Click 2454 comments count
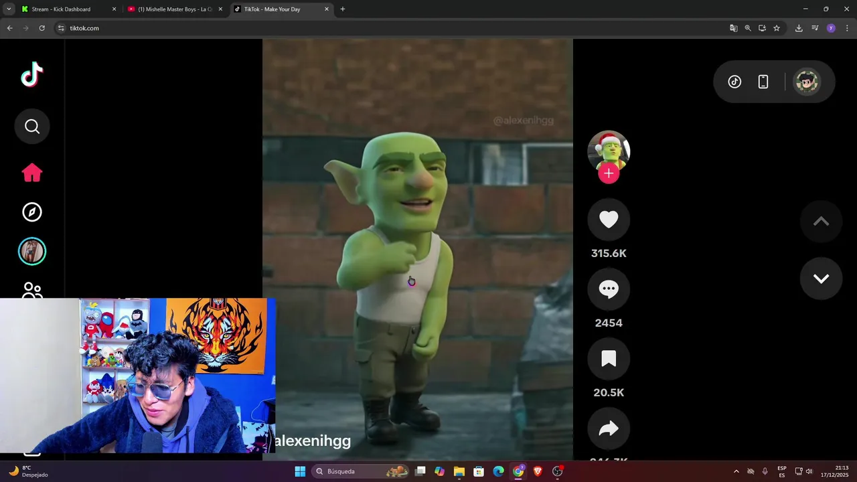The width and height of the screenshot is (857, 482). click(609, 323)
